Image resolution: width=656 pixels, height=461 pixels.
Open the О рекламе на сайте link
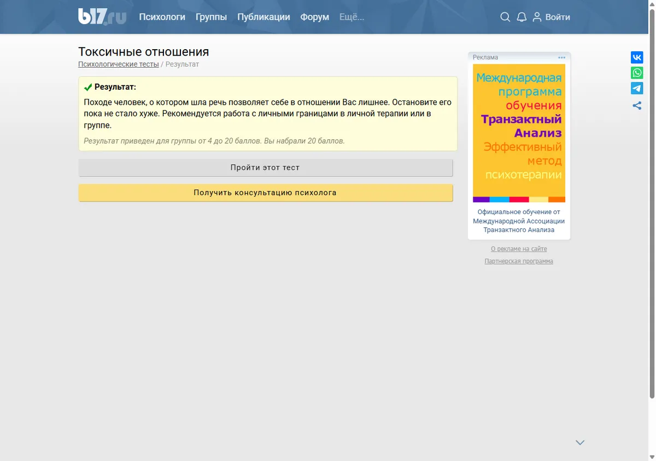519,249
